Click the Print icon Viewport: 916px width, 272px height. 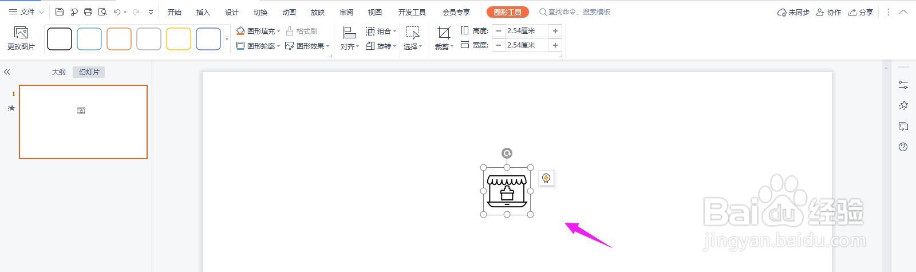[88, 11]
